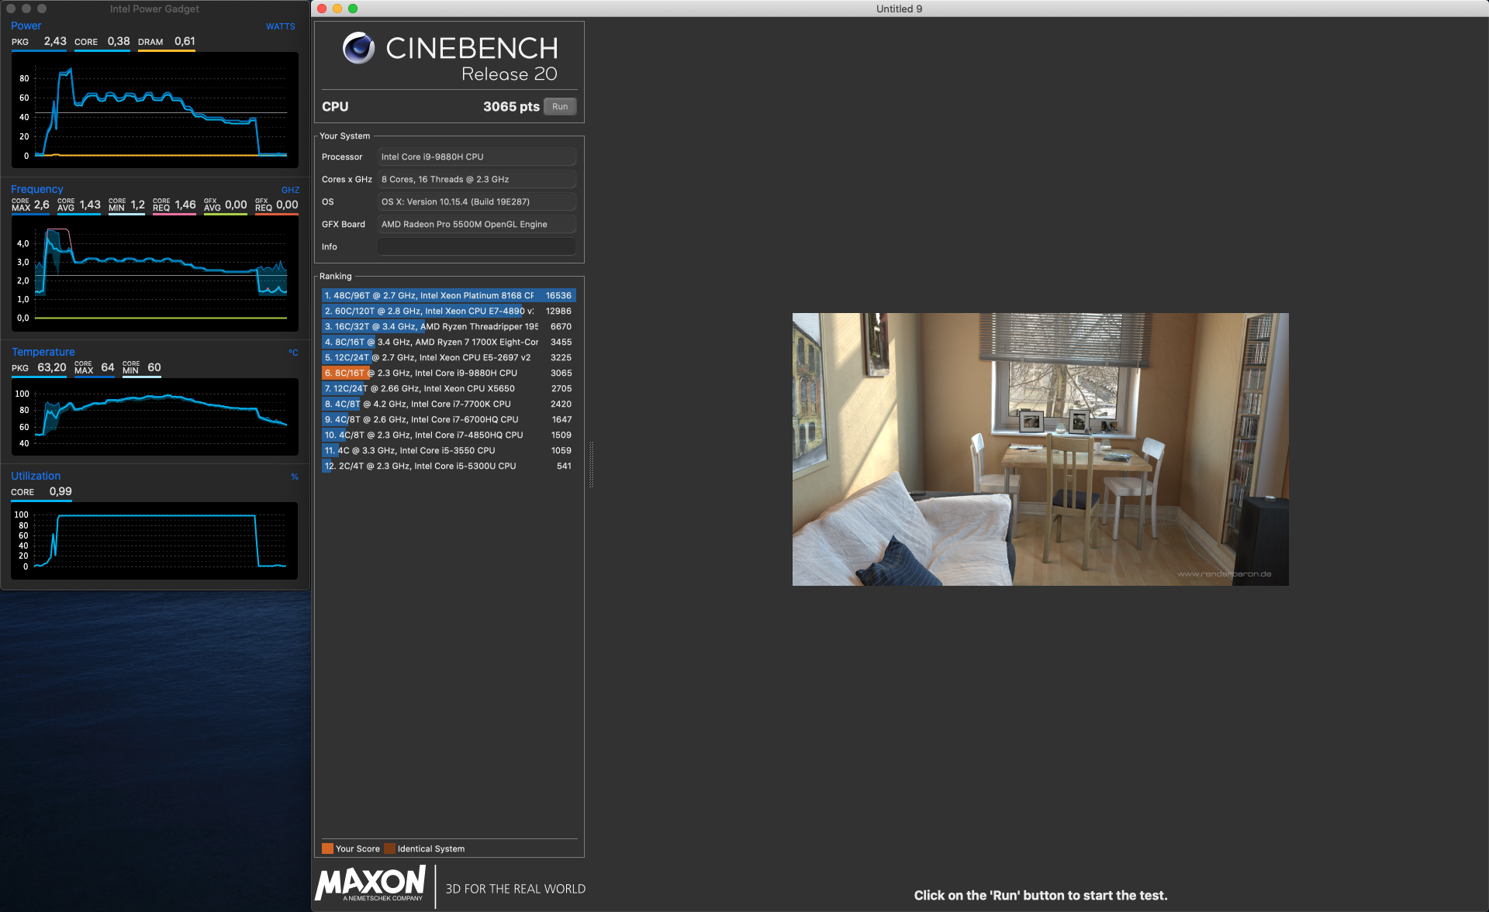The height and width of the screenshot is (912, 1489).
Task: Click the Power graph in Power Gadget
Action: click(x=155, y=110)
